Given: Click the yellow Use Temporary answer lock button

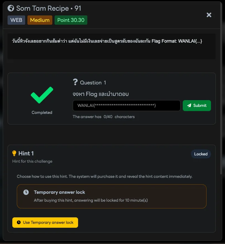Looking at the screenshot, I should tap(45, 222).
